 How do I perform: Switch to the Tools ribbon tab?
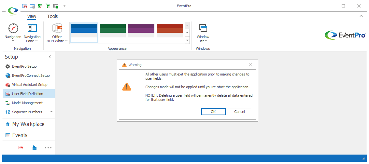pyautogui.click(x=52, y=17)
